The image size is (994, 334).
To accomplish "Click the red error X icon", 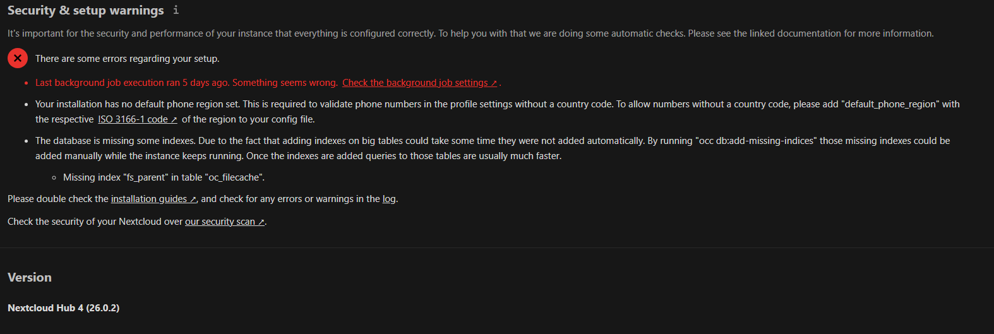I will click(18, 59).
